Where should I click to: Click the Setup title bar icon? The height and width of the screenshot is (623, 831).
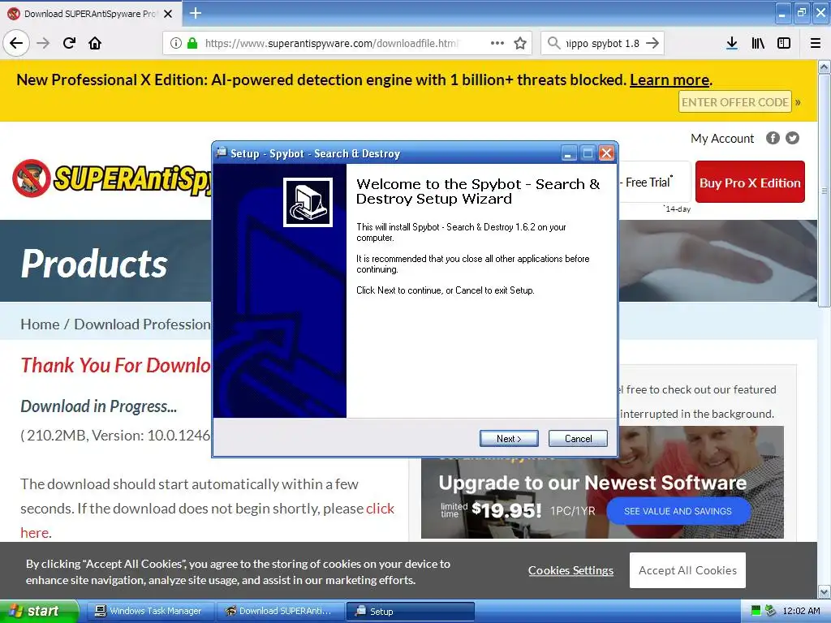(222, 153)
